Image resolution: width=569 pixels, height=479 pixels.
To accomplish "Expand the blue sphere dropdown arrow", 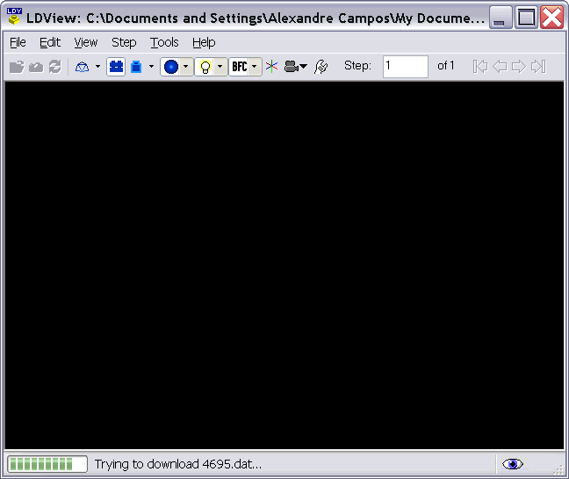I will pyautogui.click(x=186, y=67).
